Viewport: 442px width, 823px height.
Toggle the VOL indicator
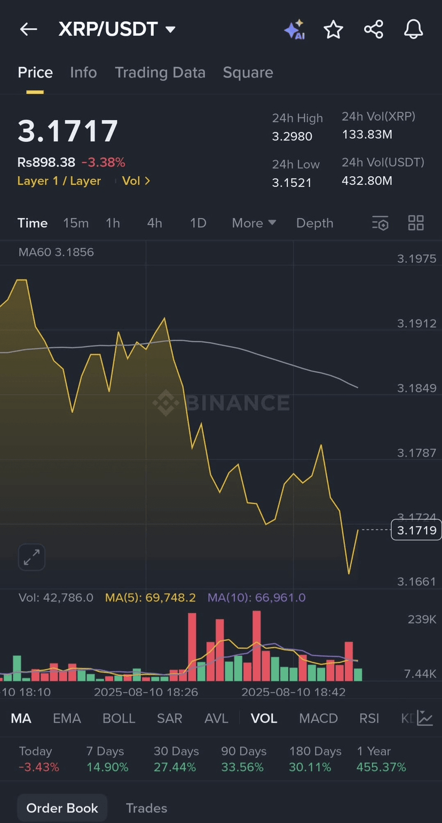point(264,718)
